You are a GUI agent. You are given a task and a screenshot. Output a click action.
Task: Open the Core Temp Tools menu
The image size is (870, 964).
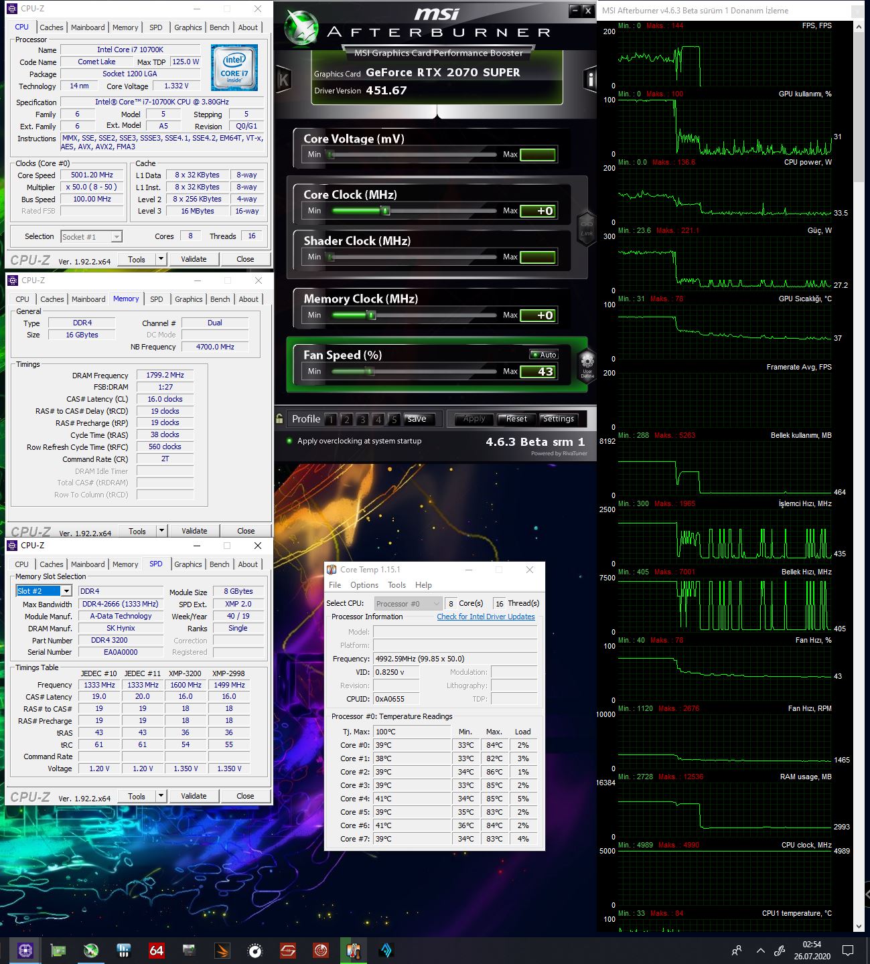point(396,584)
